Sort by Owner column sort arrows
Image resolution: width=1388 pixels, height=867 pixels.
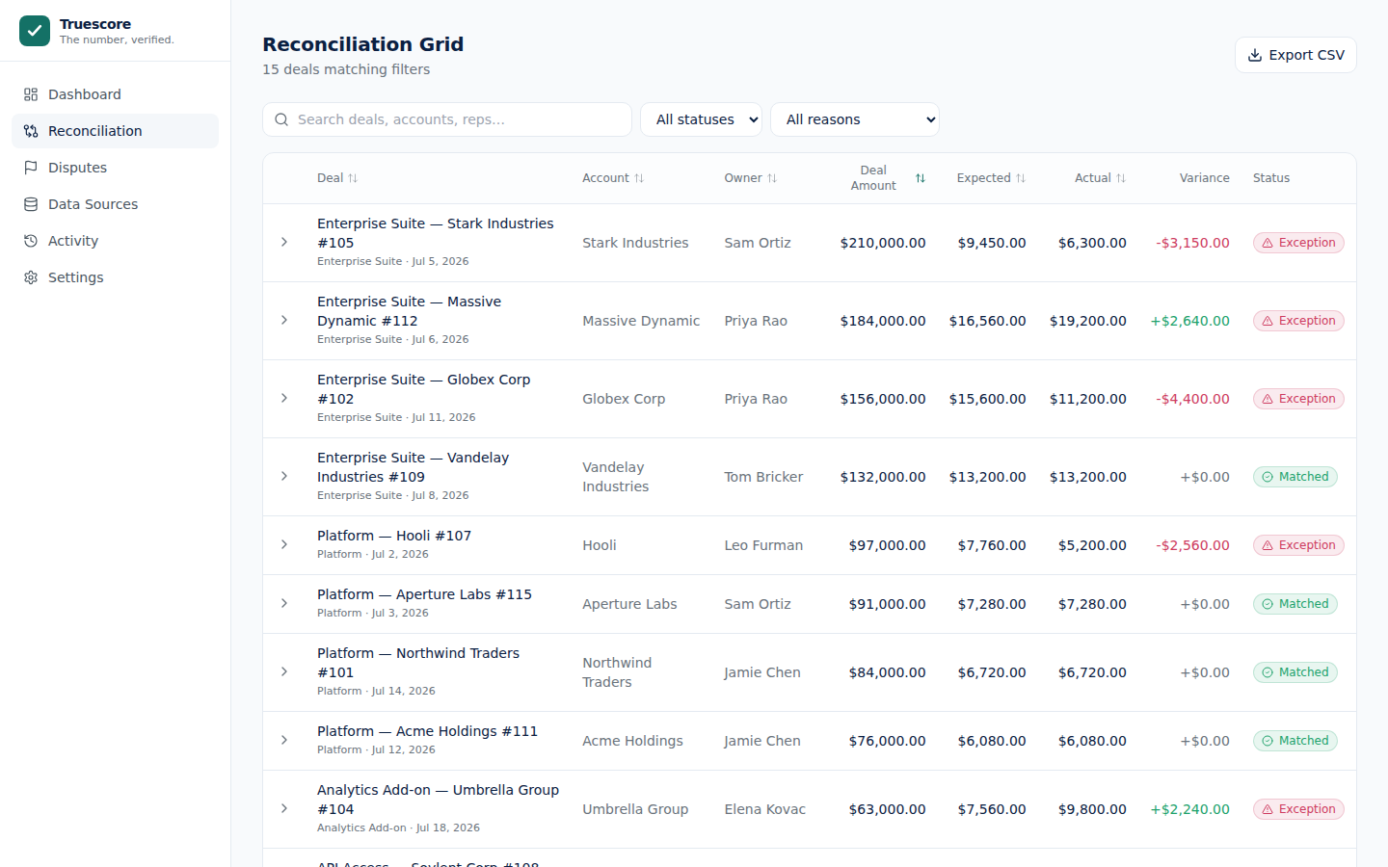point(772,178)
